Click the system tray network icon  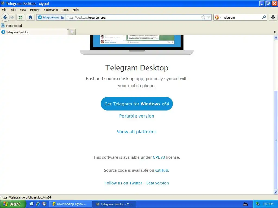coord(258,204)
